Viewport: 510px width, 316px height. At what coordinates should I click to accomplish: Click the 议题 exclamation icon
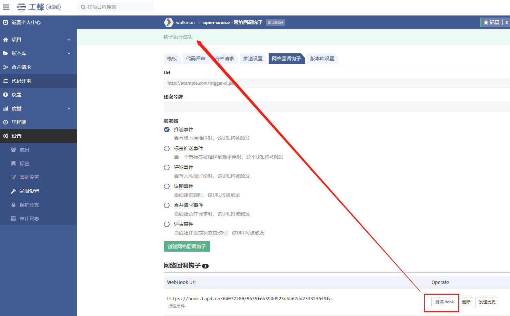pyautogui.click(x=6, y=95)
